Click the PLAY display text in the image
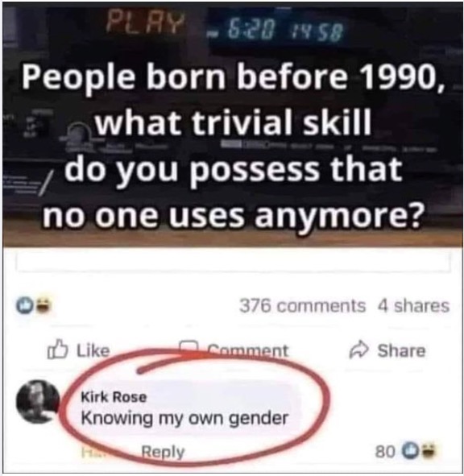464x476 pixels. pyautogui.click(x=147, y=22)
